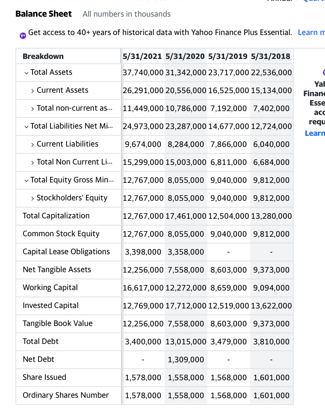Expand Total Non Current Liabilities breakdown
The height and width of the screenshot is (411, 325).
click(x=33, y=162)
